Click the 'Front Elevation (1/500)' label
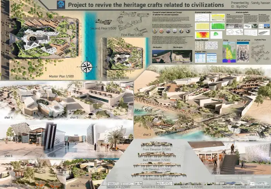This screenshot has height=189, width=271. 156,149
